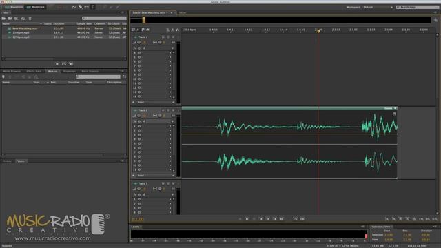Image resolution: width=441 pixels, height=248 pixels.
Task: Click Zoom Out Amplitude icon
Action: click(393, 219)
